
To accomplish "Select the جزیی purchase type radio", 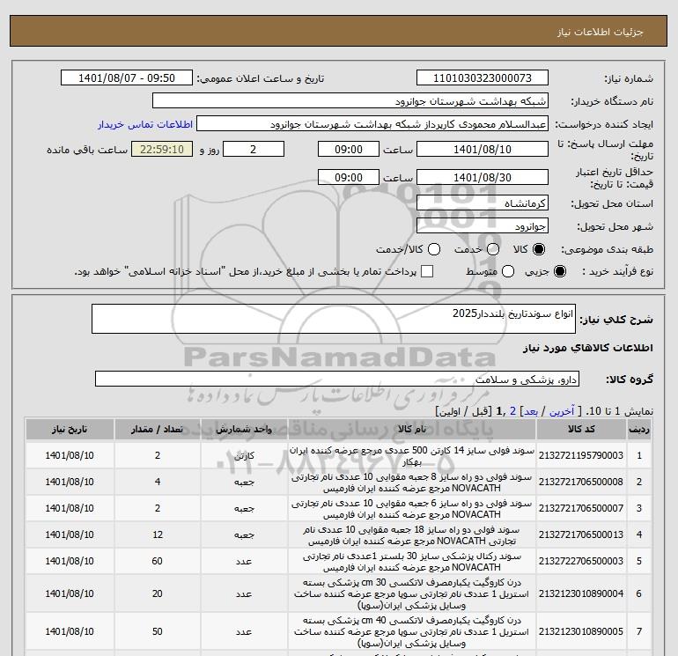I will point(559,271).
